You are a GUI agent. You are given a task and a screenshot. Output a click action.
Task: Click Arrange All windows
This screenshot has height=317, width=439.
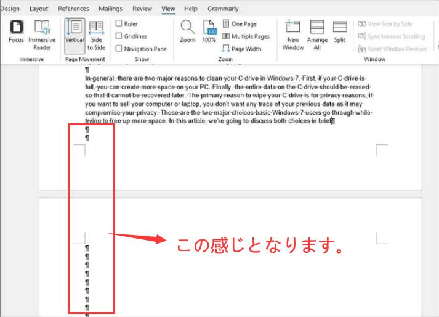(x=317, y=35)
